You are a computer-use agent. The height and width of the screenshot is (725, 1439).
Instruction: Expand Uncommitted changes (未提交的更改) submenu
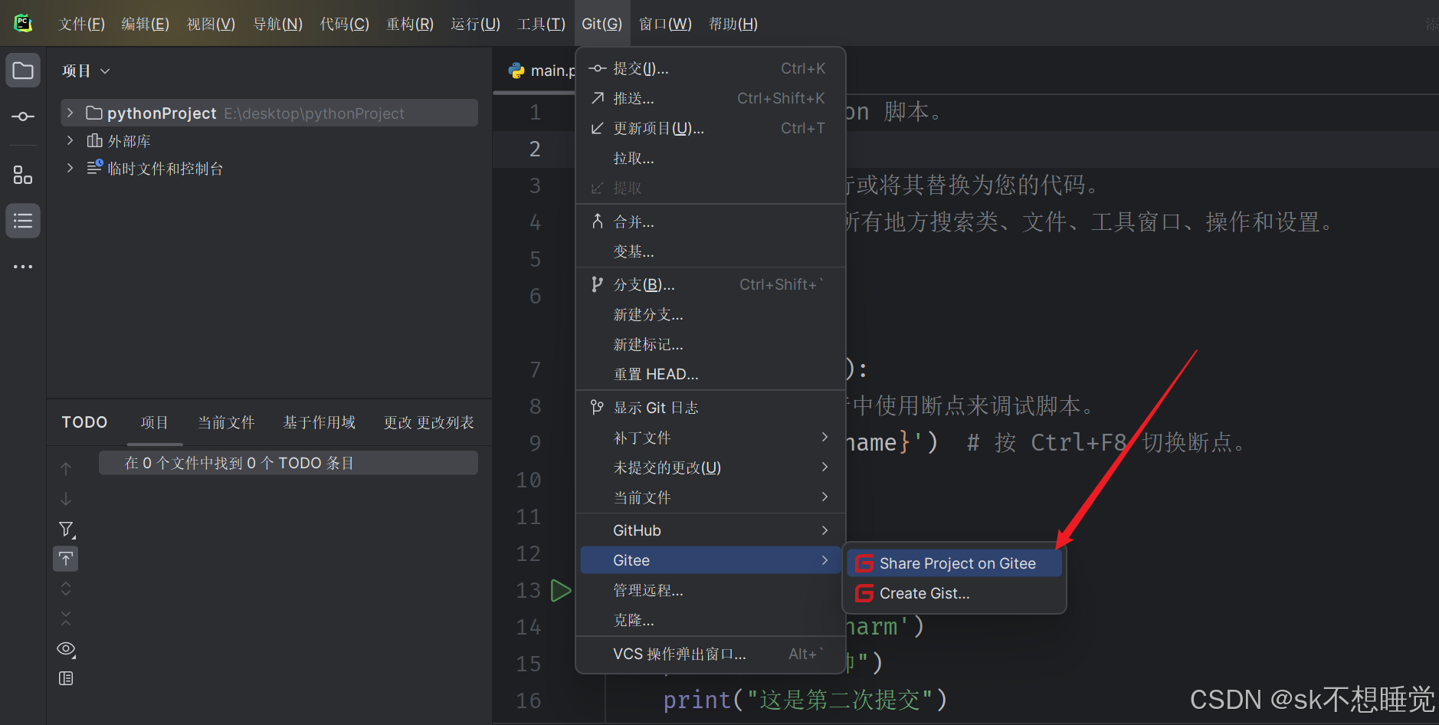[710, 467]
